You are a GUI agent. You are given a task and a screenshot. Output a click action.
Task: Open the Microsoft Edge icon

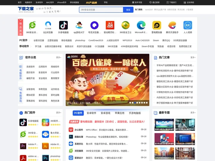141,25
